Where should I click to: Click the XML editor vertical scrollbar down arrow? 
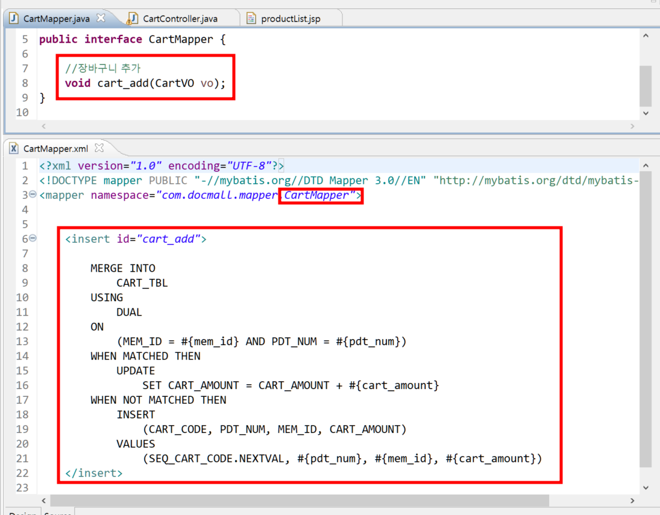(x=646, y=488)
